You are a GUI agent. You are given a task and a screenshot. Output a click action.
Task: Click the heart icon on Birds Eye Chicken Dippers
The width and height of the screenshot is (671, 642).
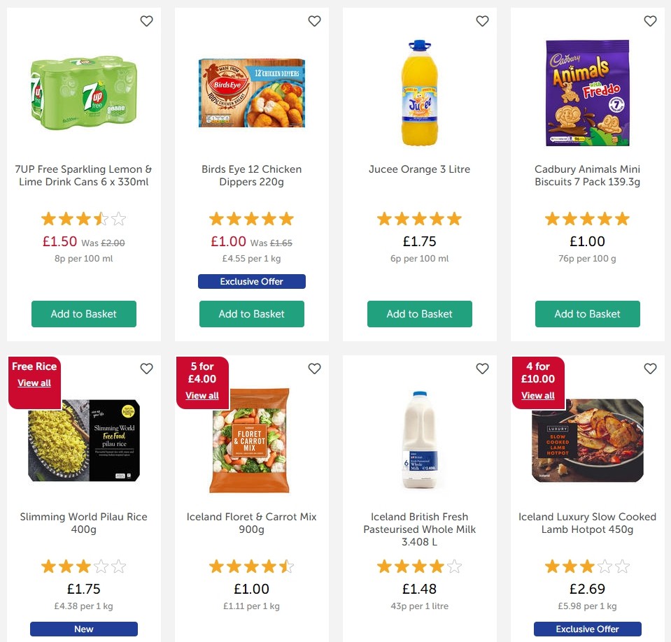[314, 21]
